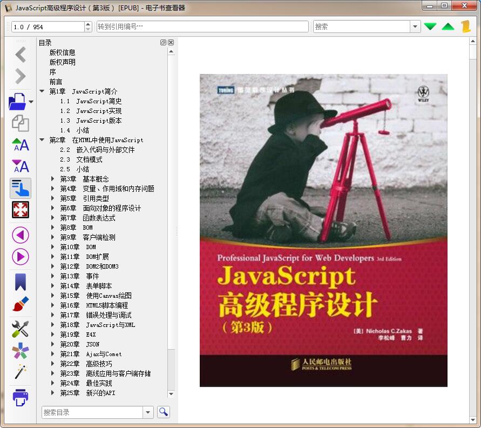The width and height of the screenshot is (481, 428).
Task: Go back with the left arrow icon
Action: (21, 55)
